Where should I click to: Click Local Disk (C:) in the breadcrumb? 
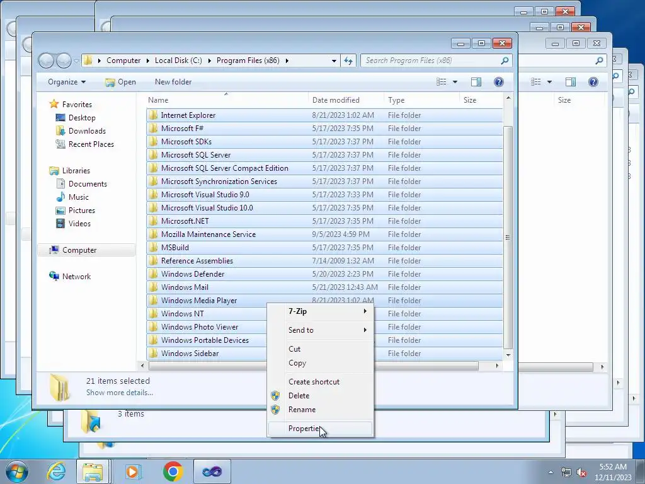click(x=178, y=60)
